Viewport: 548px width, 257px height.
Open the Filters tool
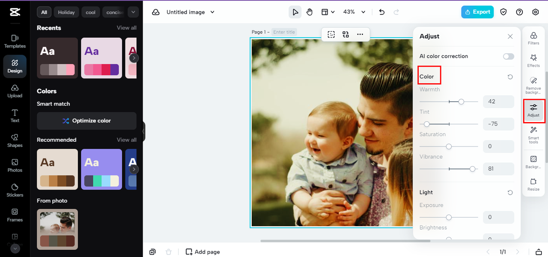(x=533, y=38)
